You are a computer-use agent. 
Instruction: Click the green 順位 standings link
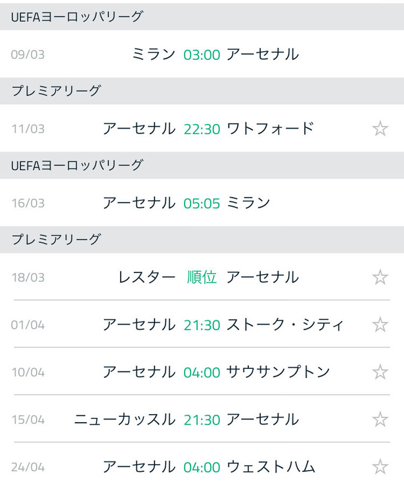(202, 277)
